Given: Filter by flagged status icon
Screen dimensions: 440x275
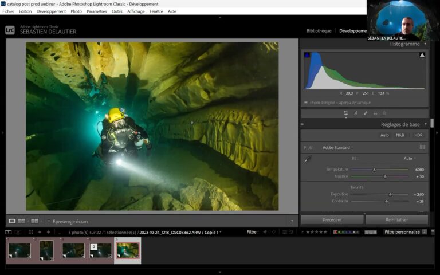Looking at the screenshot, I should pos(265,232).
